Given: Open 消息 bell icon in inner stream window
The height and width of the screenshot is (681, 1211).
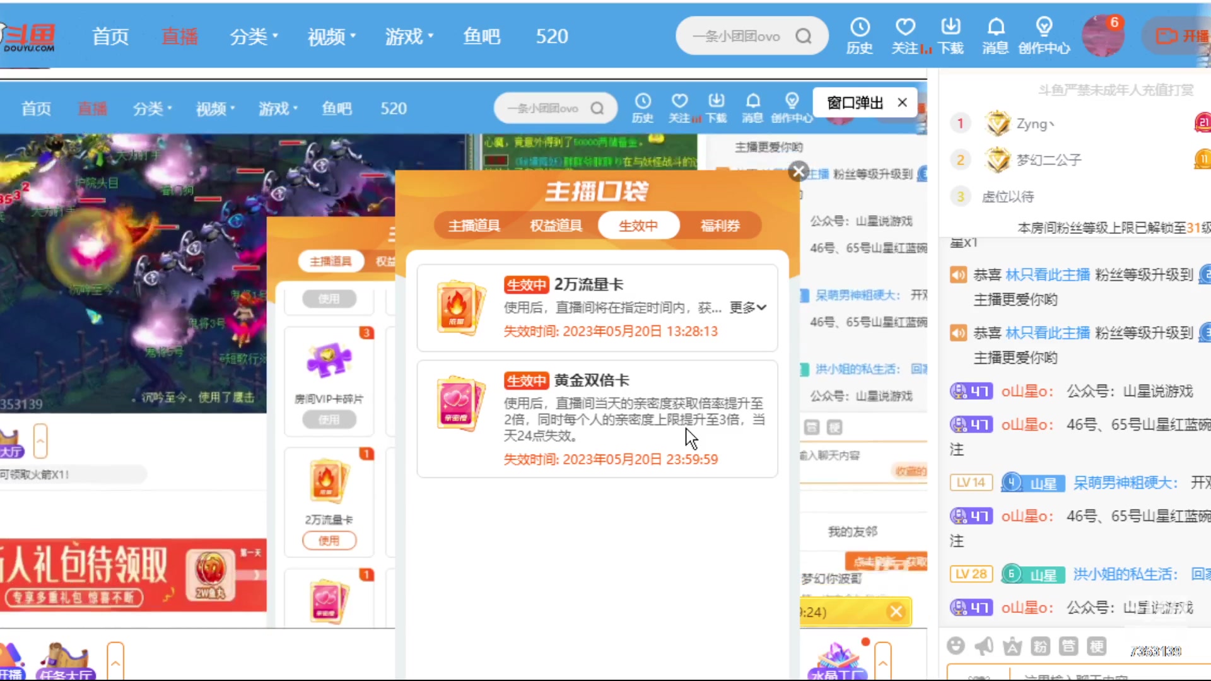Looking at the screenshot, I should click(752, 108).
